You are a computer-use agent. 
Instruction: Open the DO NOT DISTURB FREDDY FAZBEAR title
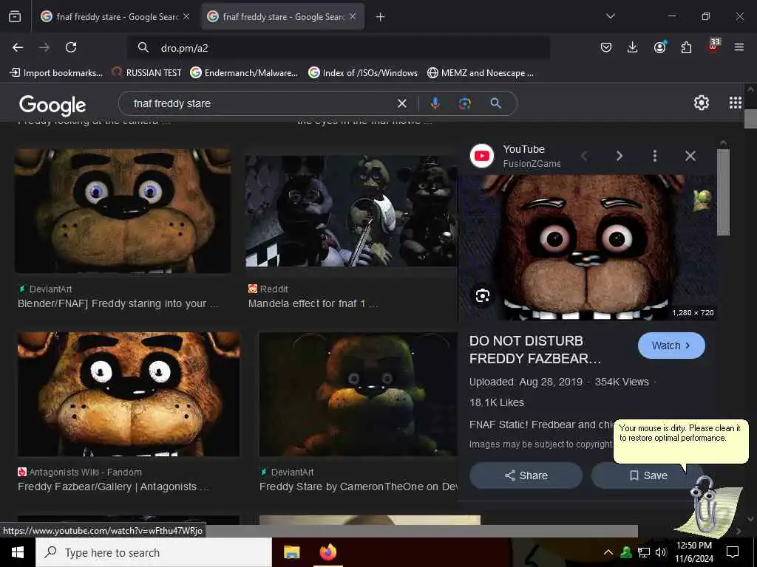(x=535, y=349)
